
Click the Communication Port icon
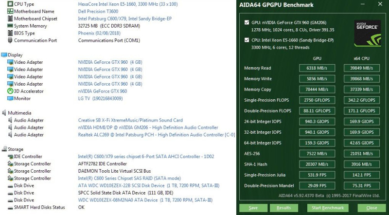tap(10, 40)
